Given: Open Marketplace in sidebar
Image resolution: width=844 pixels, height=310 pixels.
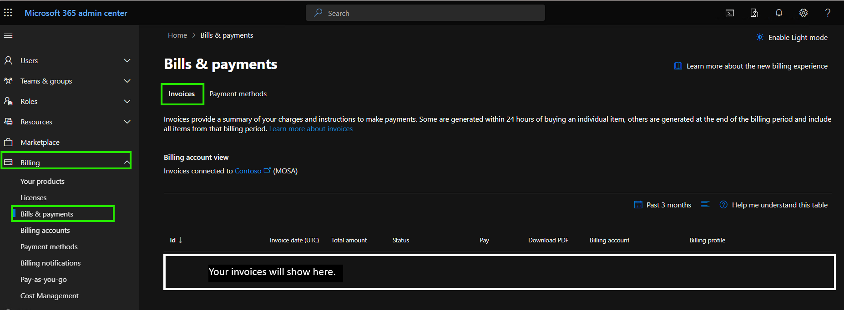Looking at the screenshot, I should pos(40,142).
